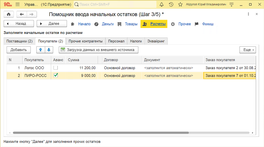The width and height of the screenshot is (264, 147).
Task: Click the Назад button
Action: (19, 24)
